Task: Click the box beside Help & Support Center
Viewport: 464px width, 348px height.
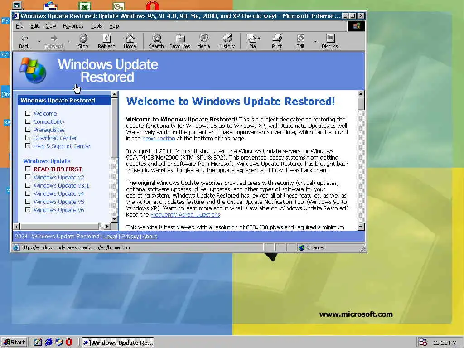Action: 28,145
